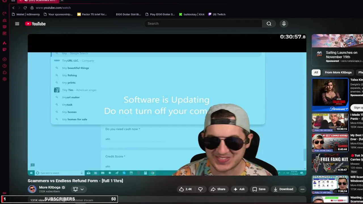Click the clock history icon in sidebar
The height and width of the screenshot is (204, 363).
click(4, 66)
